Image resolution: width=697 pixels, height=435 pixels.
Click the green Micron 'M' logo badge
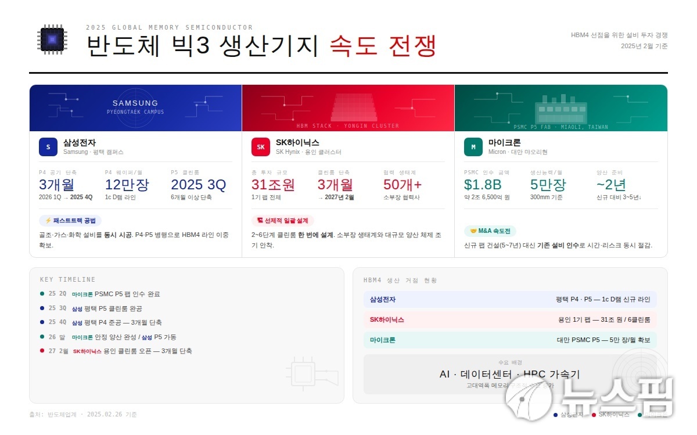pyautogui.click(x=473, y=147)
